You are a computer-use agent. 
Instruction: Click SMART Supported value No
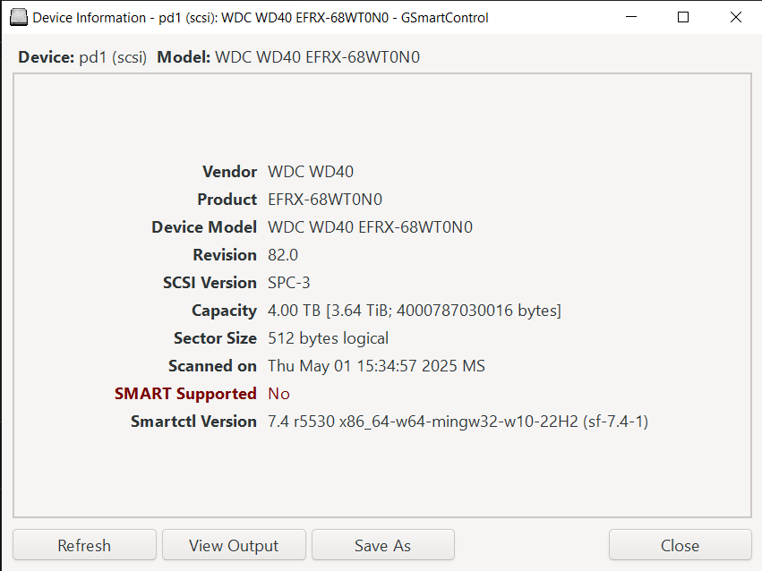[279, 394]
